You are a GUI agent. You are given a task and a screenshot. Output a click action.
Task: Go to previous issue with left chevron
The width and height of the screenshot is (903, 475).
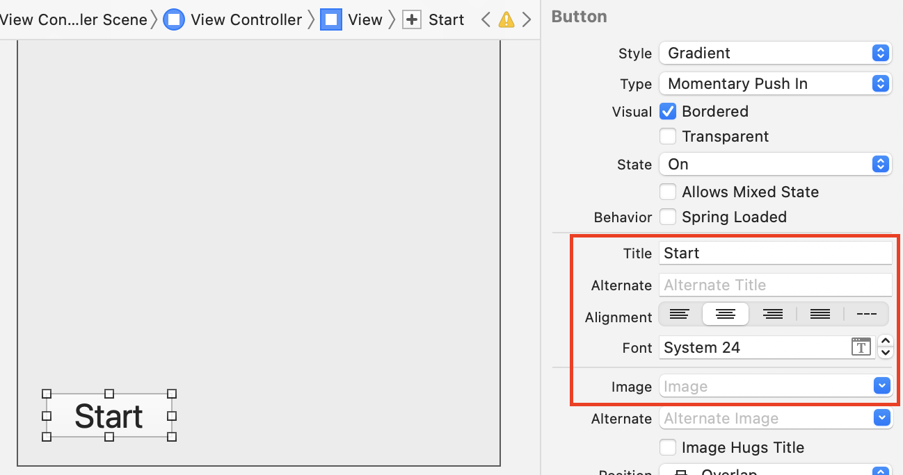coord(486,20)
